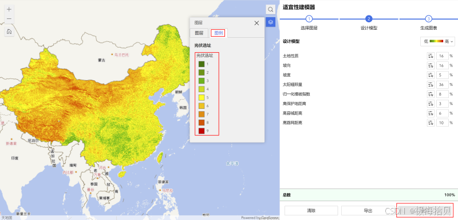
Task: Select legend swatch for class 4
Action: (x=202, y=89)
